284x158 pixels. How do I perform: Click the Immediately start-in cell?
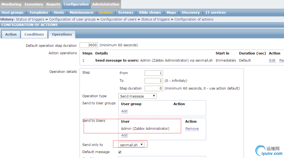point(226,60)
